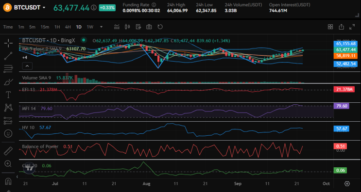Switch to the Time line chart
Viewport: 361px width, 192px height.
(8, 27)
